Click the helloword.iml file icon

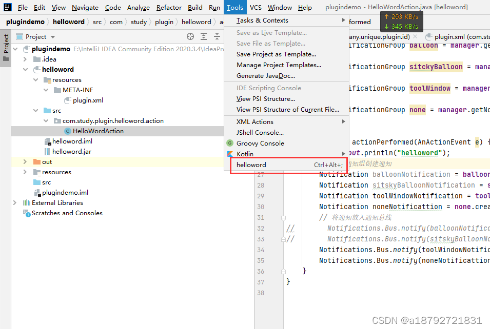(48, 141)
